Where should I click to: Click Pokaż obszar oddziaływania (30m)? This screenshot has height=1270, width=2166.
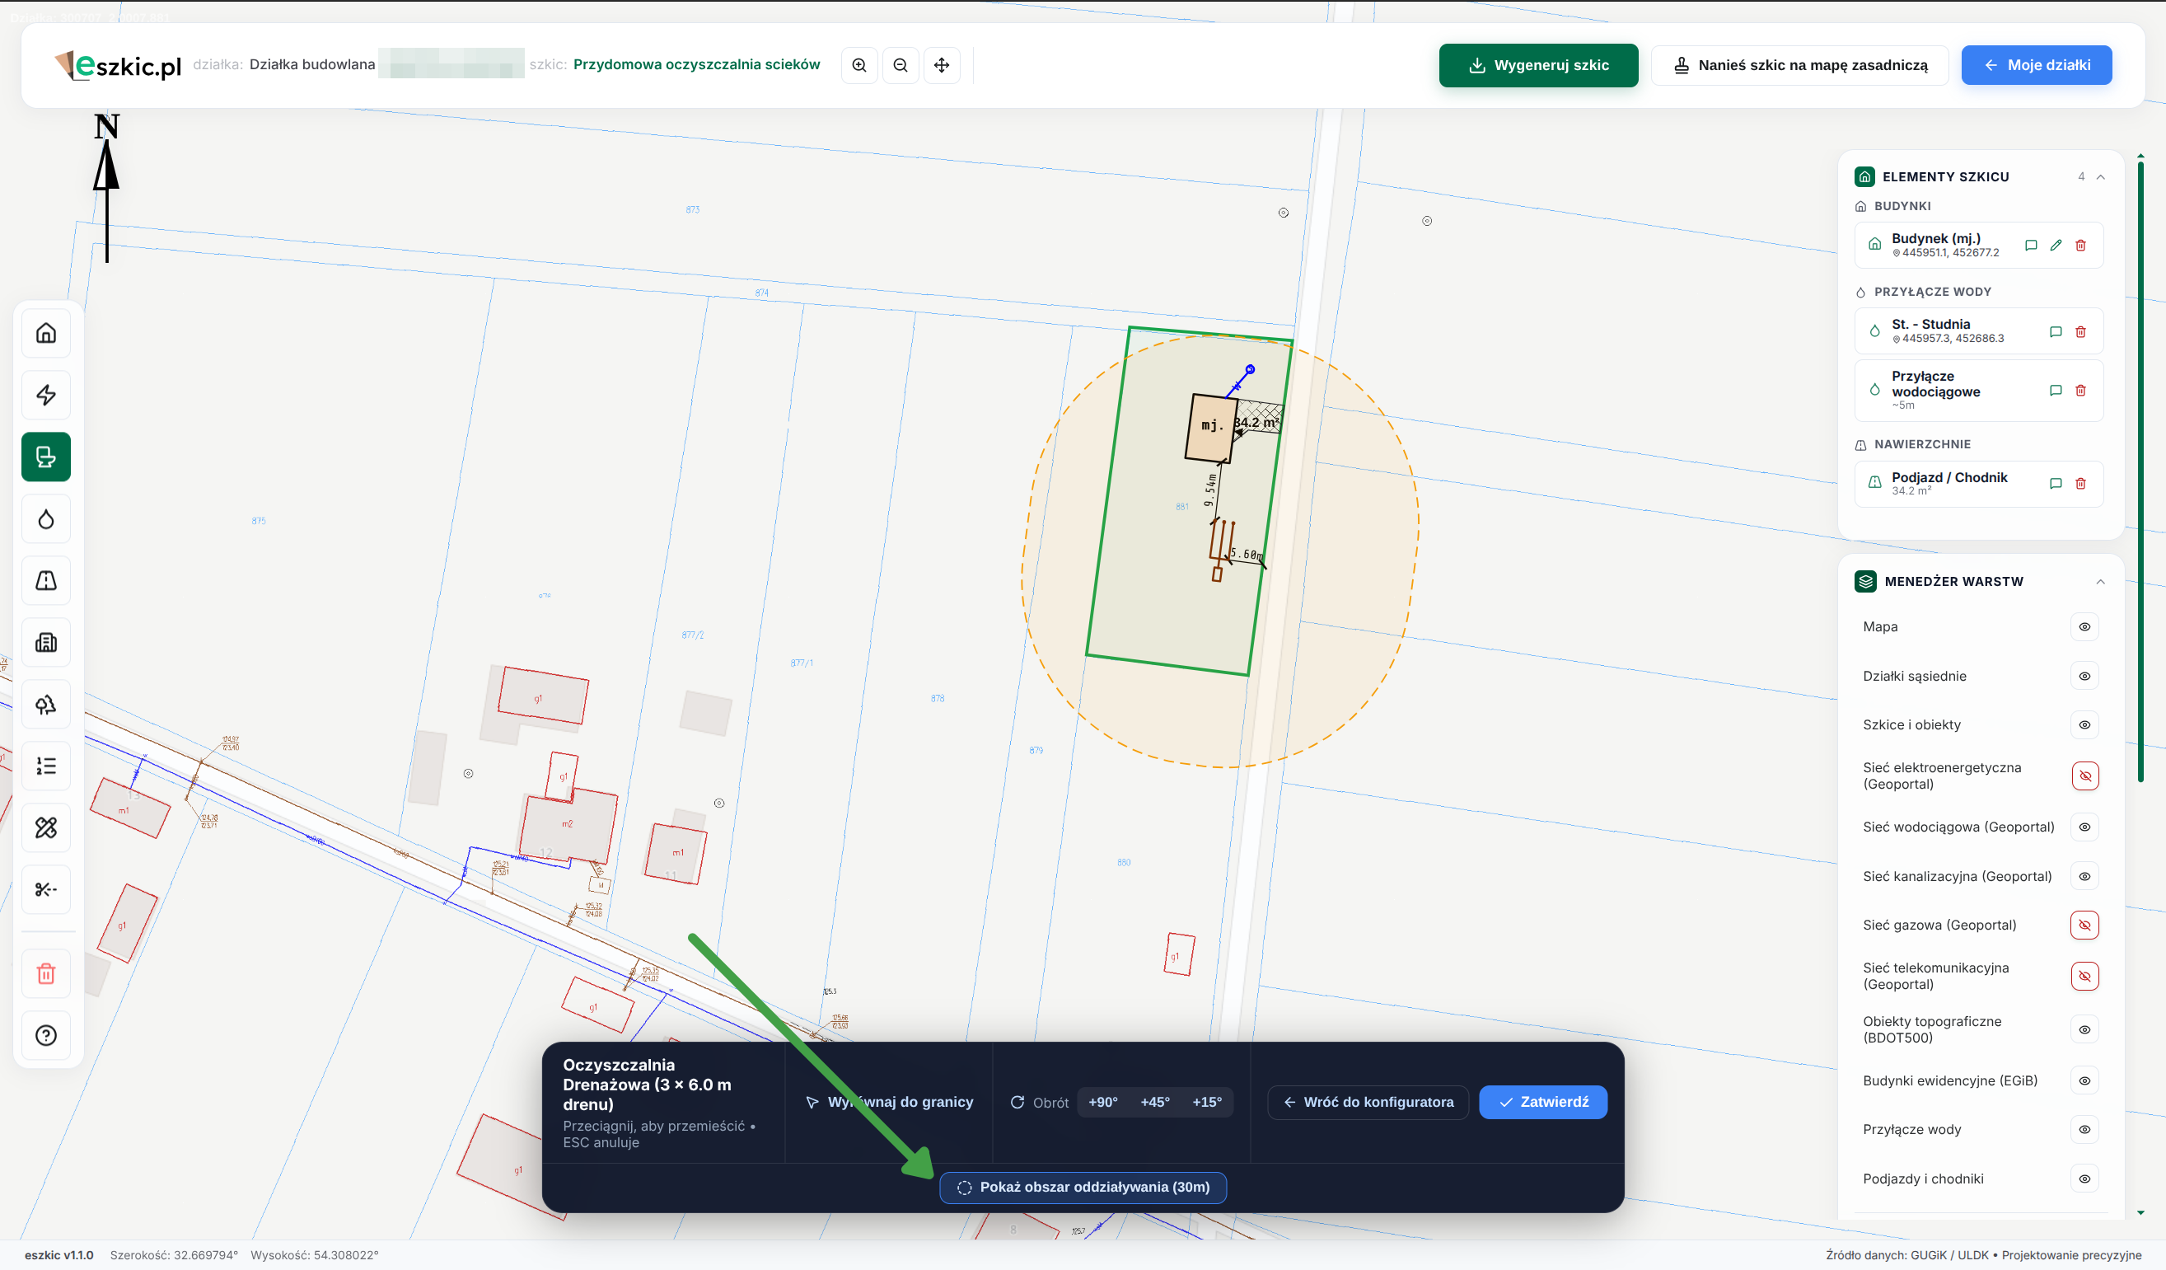[x=1083, y=1188]
